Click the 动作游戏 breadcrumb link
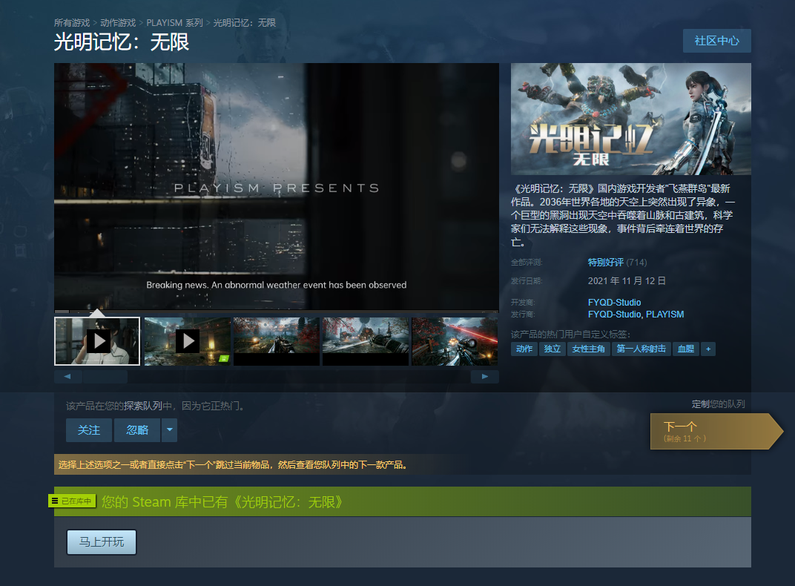The image size is (795, 586). point(118,23)
